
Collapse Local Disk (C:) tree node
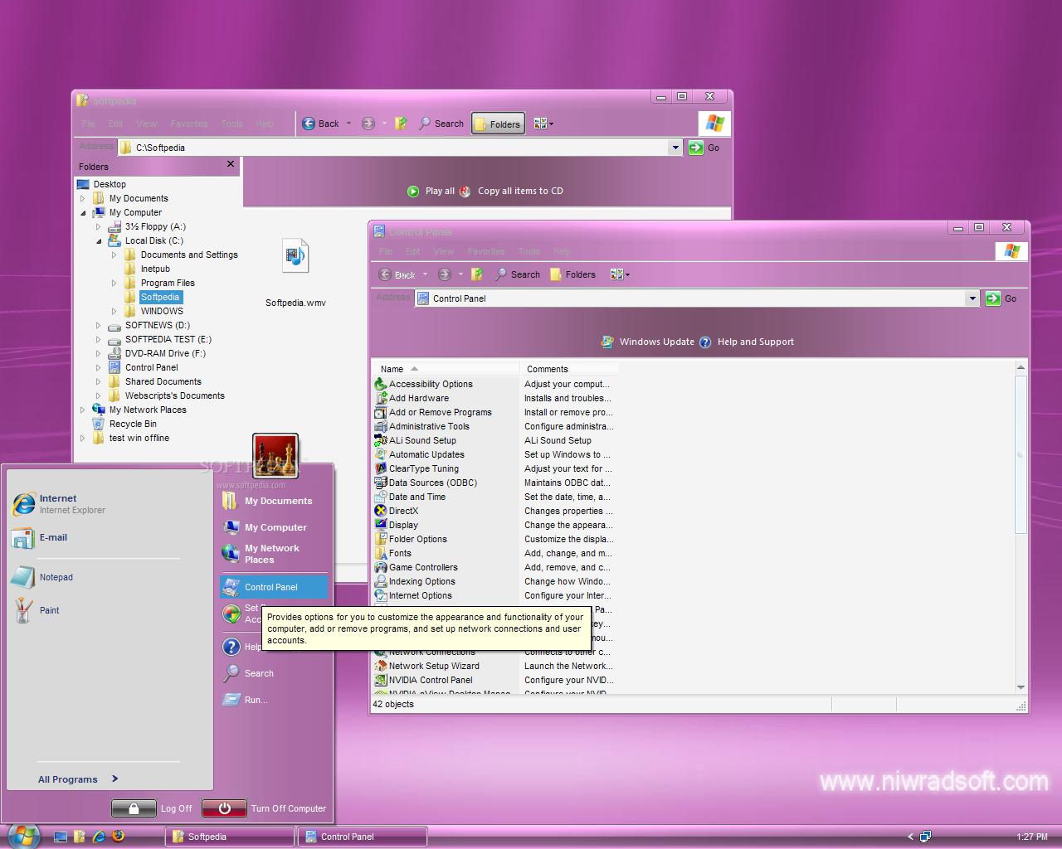[x=99, y=241]
